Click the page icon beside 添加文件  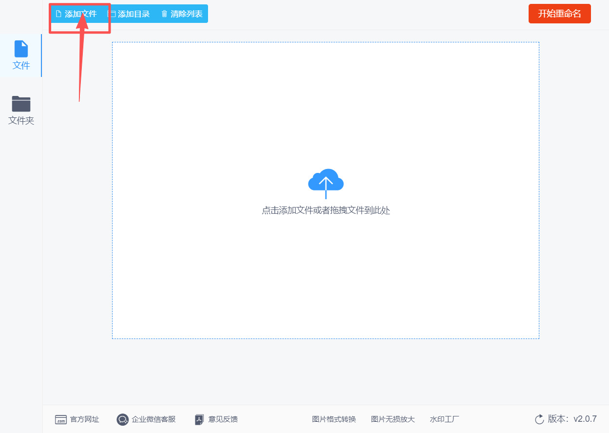[x=58, y=14]
